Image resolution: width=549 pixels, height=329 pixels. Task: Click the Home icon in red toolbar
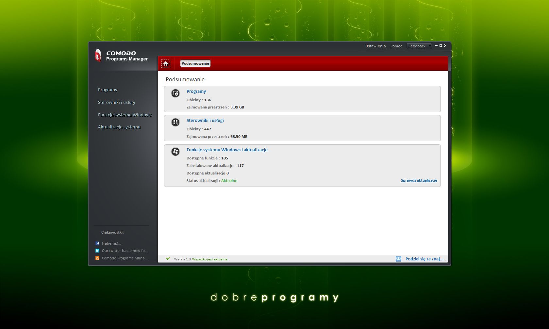(x=166, y=63)
